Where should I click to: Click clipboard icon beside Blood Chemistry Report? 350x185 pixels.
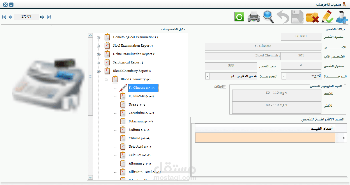pyautogui.click(x=107, y=71)
